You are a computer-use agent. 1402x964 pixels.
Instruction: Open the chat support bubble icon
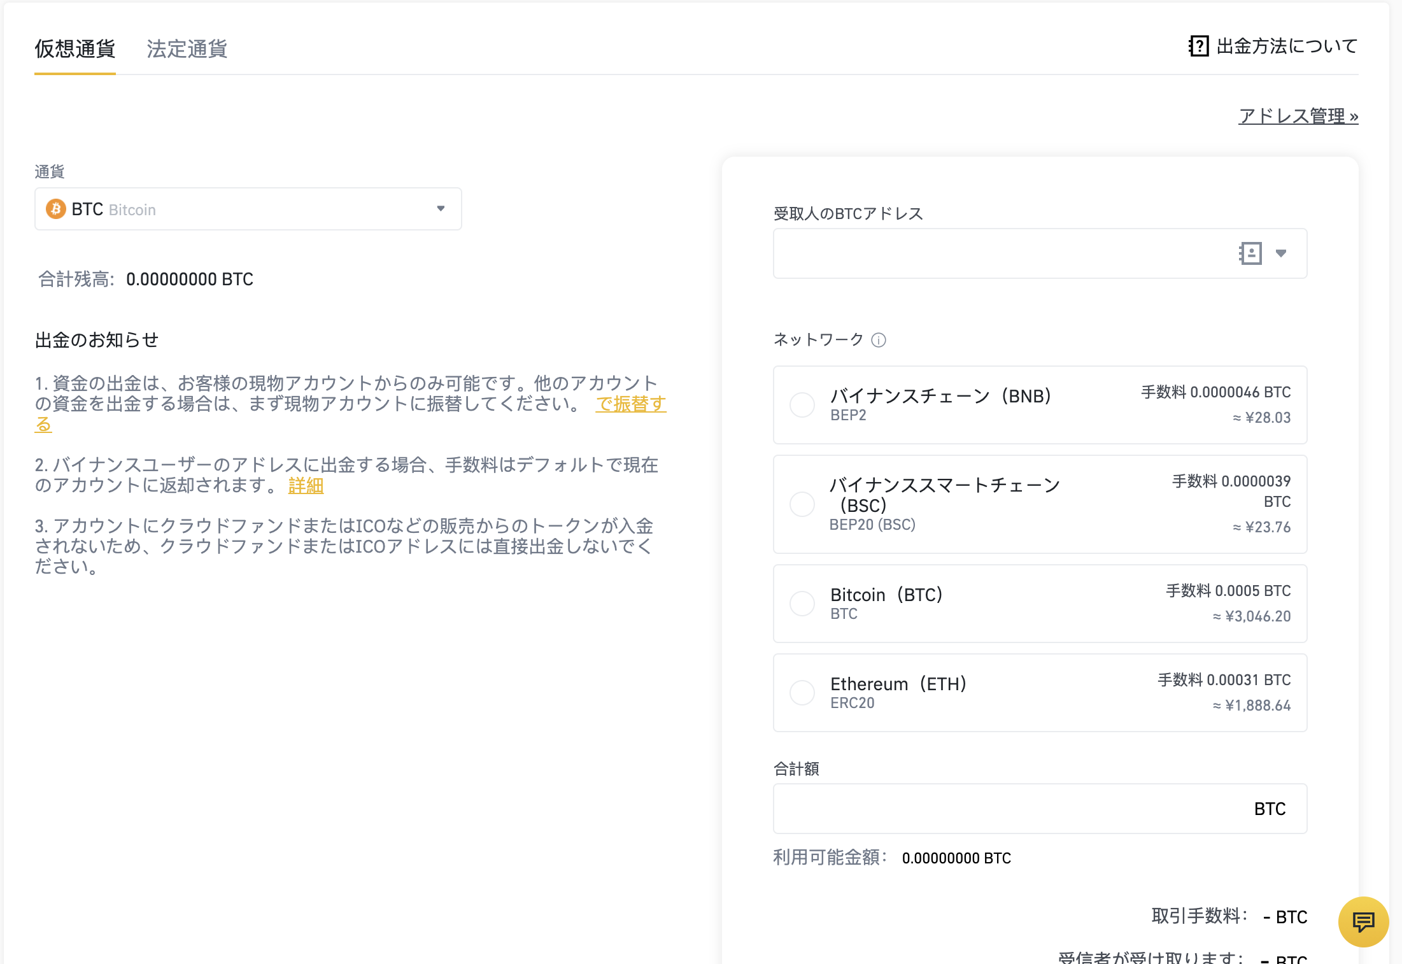click(x=1363, y=921)
